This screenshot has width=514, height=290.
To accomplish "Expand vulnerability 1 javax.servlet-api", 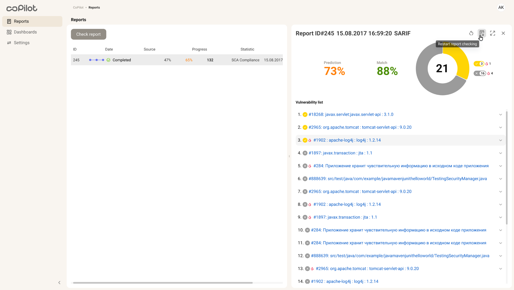I will pyautogui.click(x=500, y=115).
